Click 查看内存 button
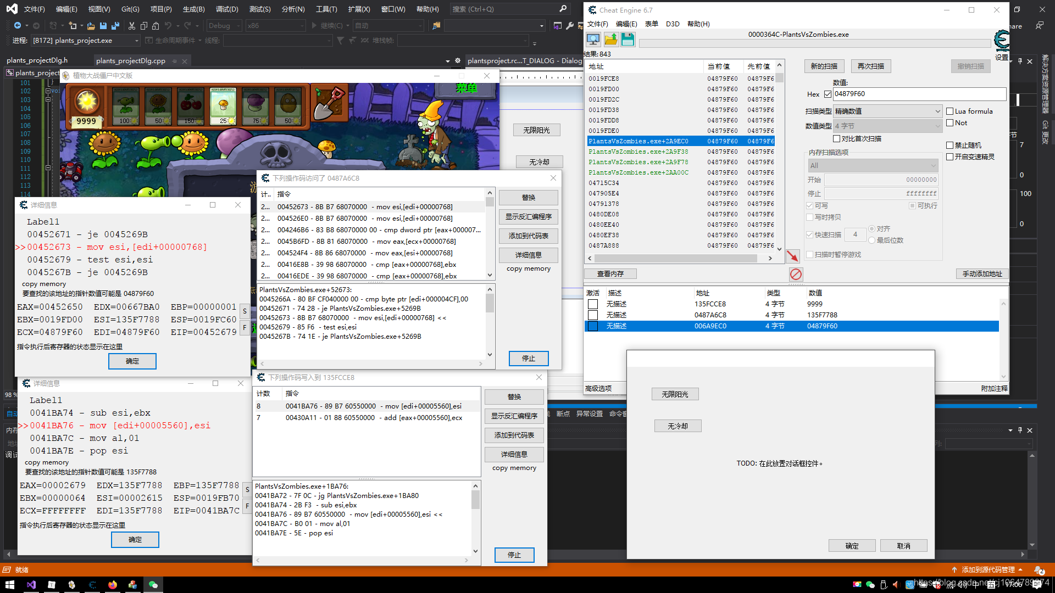 [610, 274]
